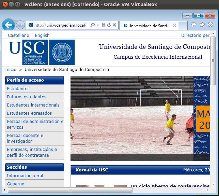The width and height of the screenshot is (219, 196).
Task: Open the Xornal da USC heading link
Action: click(x=92, y=170)
